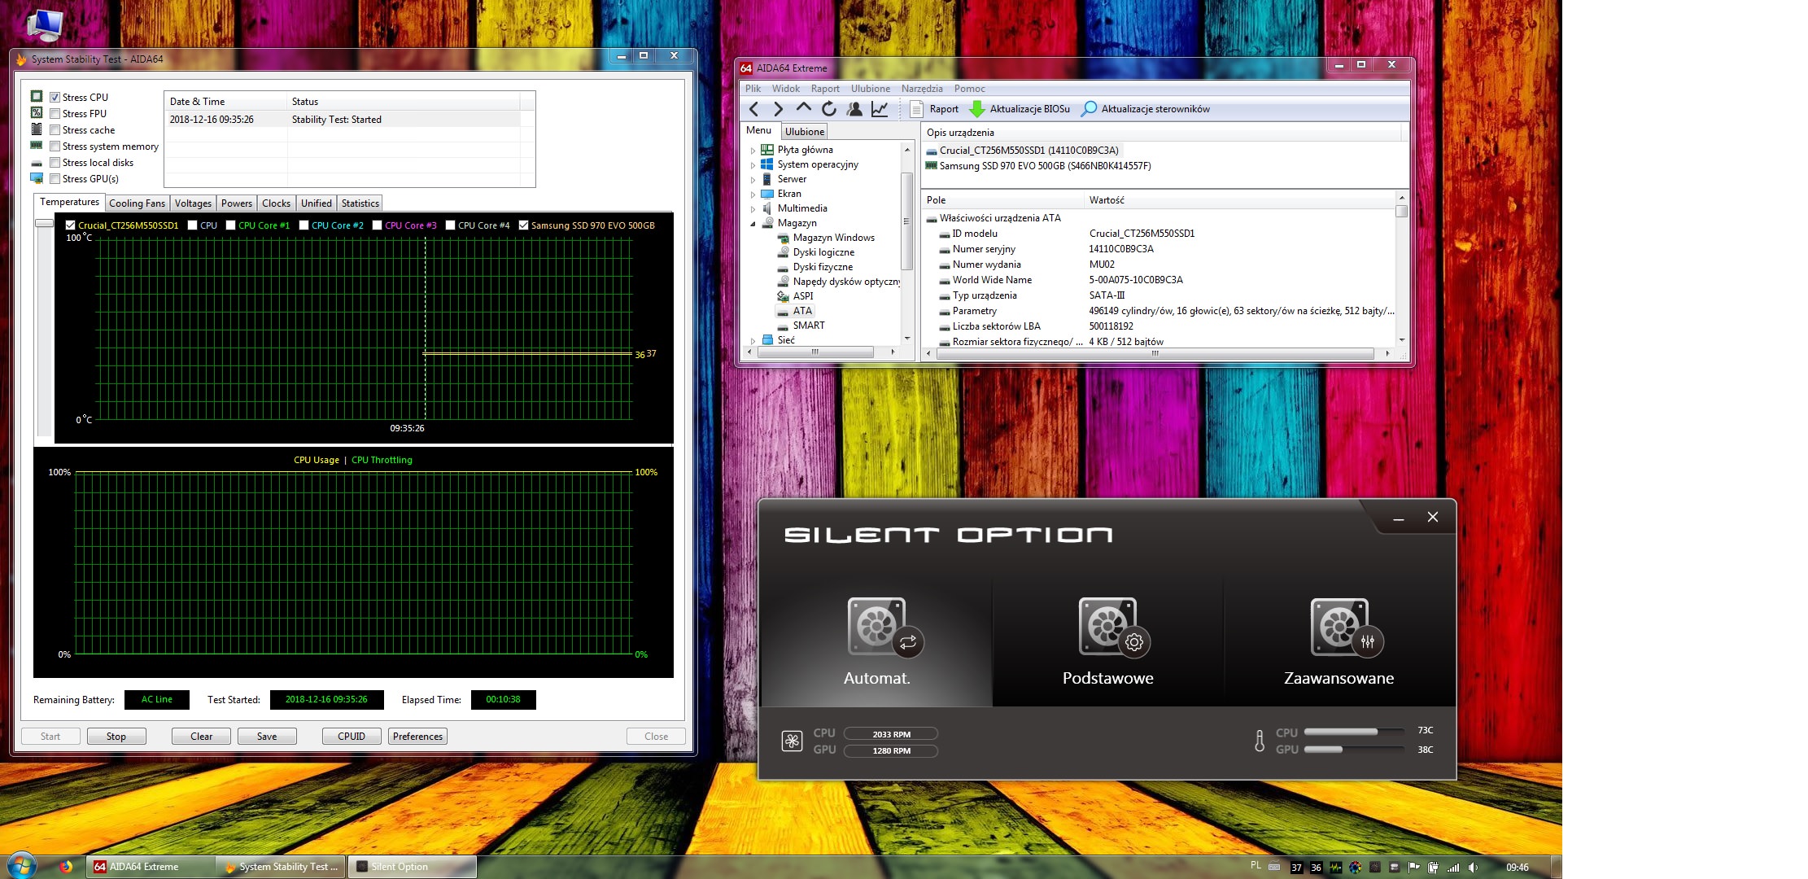
Task: Enable CPU Core #3 graph checkbox
Action: pyautogui.click(x=377, y=225)
